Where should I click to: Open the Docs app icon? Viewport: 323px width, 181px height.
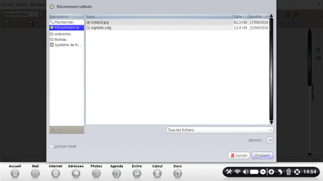point(177,174)
